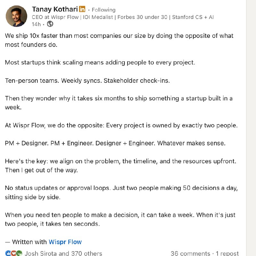The height and width of the screenshot is (256, 256).
Task: Open the blue Wispr Flow link
Action: click(65, 242)
